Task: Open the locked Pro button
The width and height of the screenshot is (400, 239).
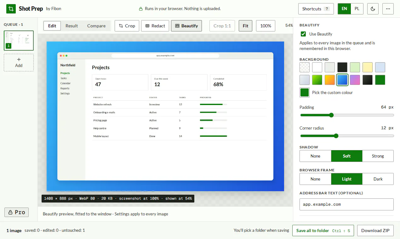Action: (x=17, y=212)
